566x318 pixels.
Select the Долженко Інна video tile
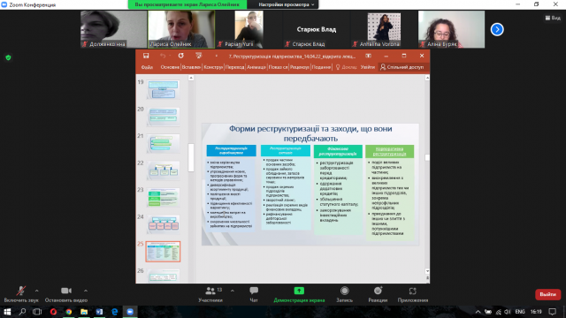tap(113, 29)
